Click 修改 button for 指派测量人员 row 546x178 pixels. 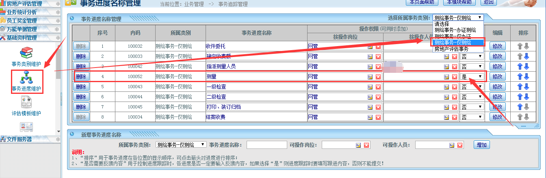click(x=497, y=66)
